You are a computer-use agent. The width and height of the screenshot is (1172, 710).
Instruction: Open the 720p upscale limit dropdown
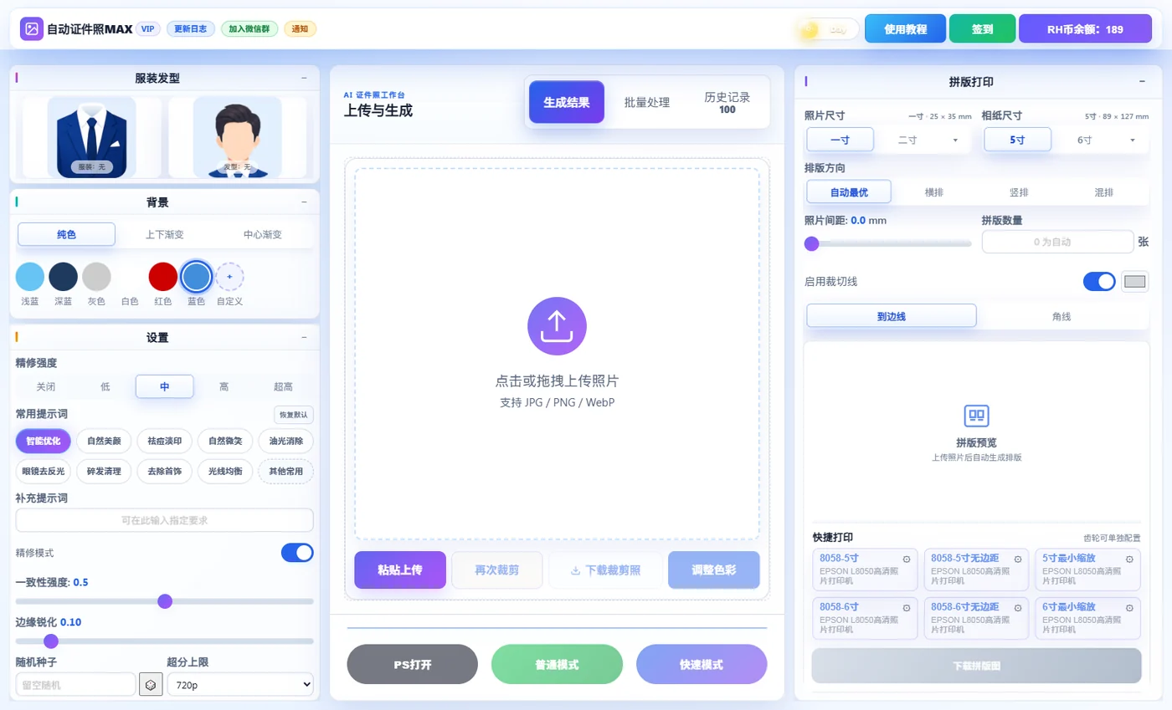[x=240, y=685]
